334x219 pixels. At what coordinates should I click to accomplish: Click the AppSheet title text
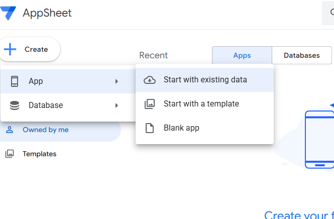(47, 13)
